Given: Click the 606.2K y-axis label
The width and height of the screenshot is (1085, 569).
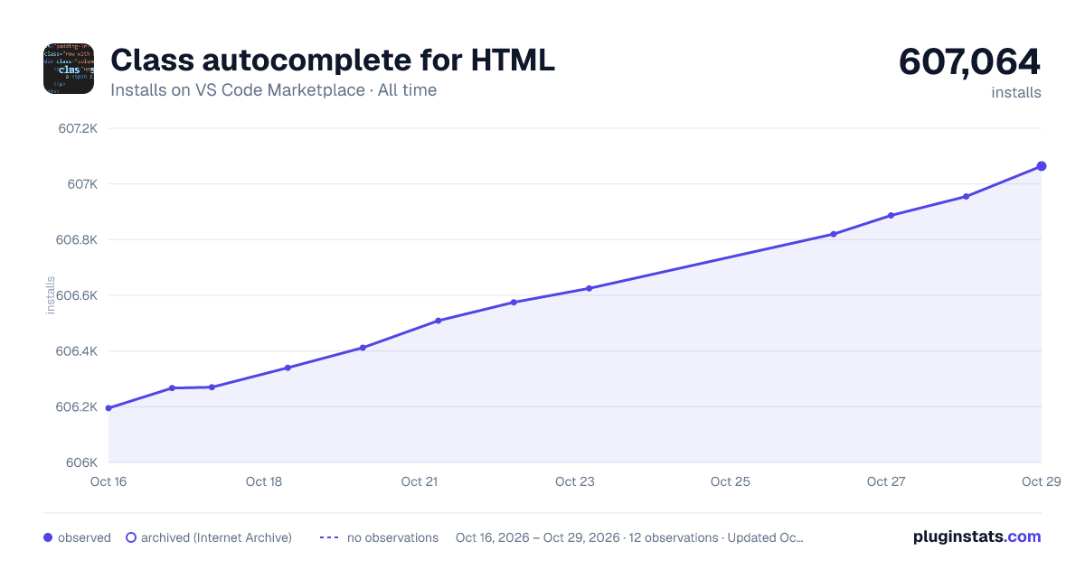Looking at the screenshot, I should click(76, 406).
